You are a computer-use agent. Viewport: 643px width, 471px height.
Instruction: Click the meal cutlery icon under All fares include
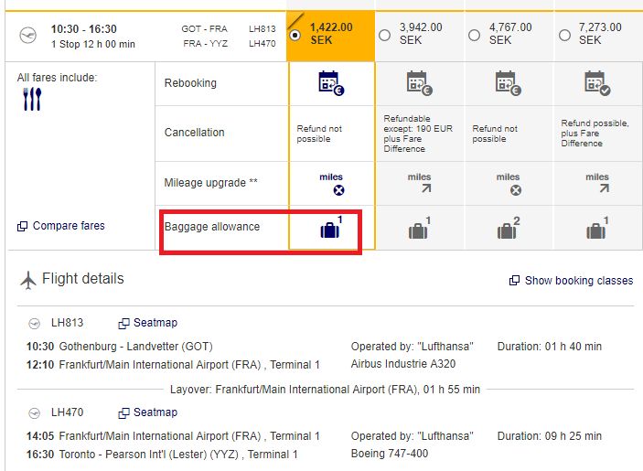[32, 99]
